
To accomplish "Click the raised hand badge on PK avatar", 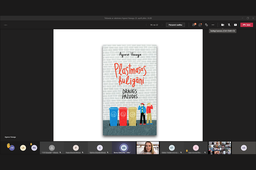I will coord(31,144).
